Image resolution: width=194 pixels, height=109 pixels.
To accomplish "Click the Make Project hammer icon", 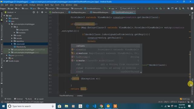I will point(105,8).
